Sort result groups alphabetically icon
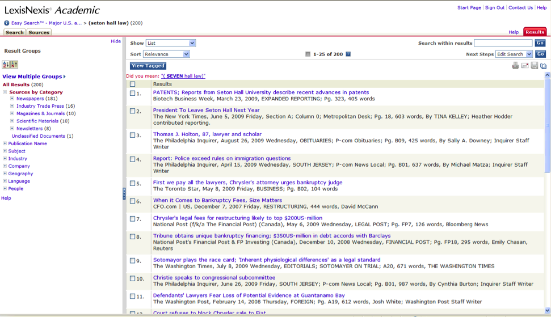Image resolution: width=551 pixels, height=317 pixels. [6, 65]
